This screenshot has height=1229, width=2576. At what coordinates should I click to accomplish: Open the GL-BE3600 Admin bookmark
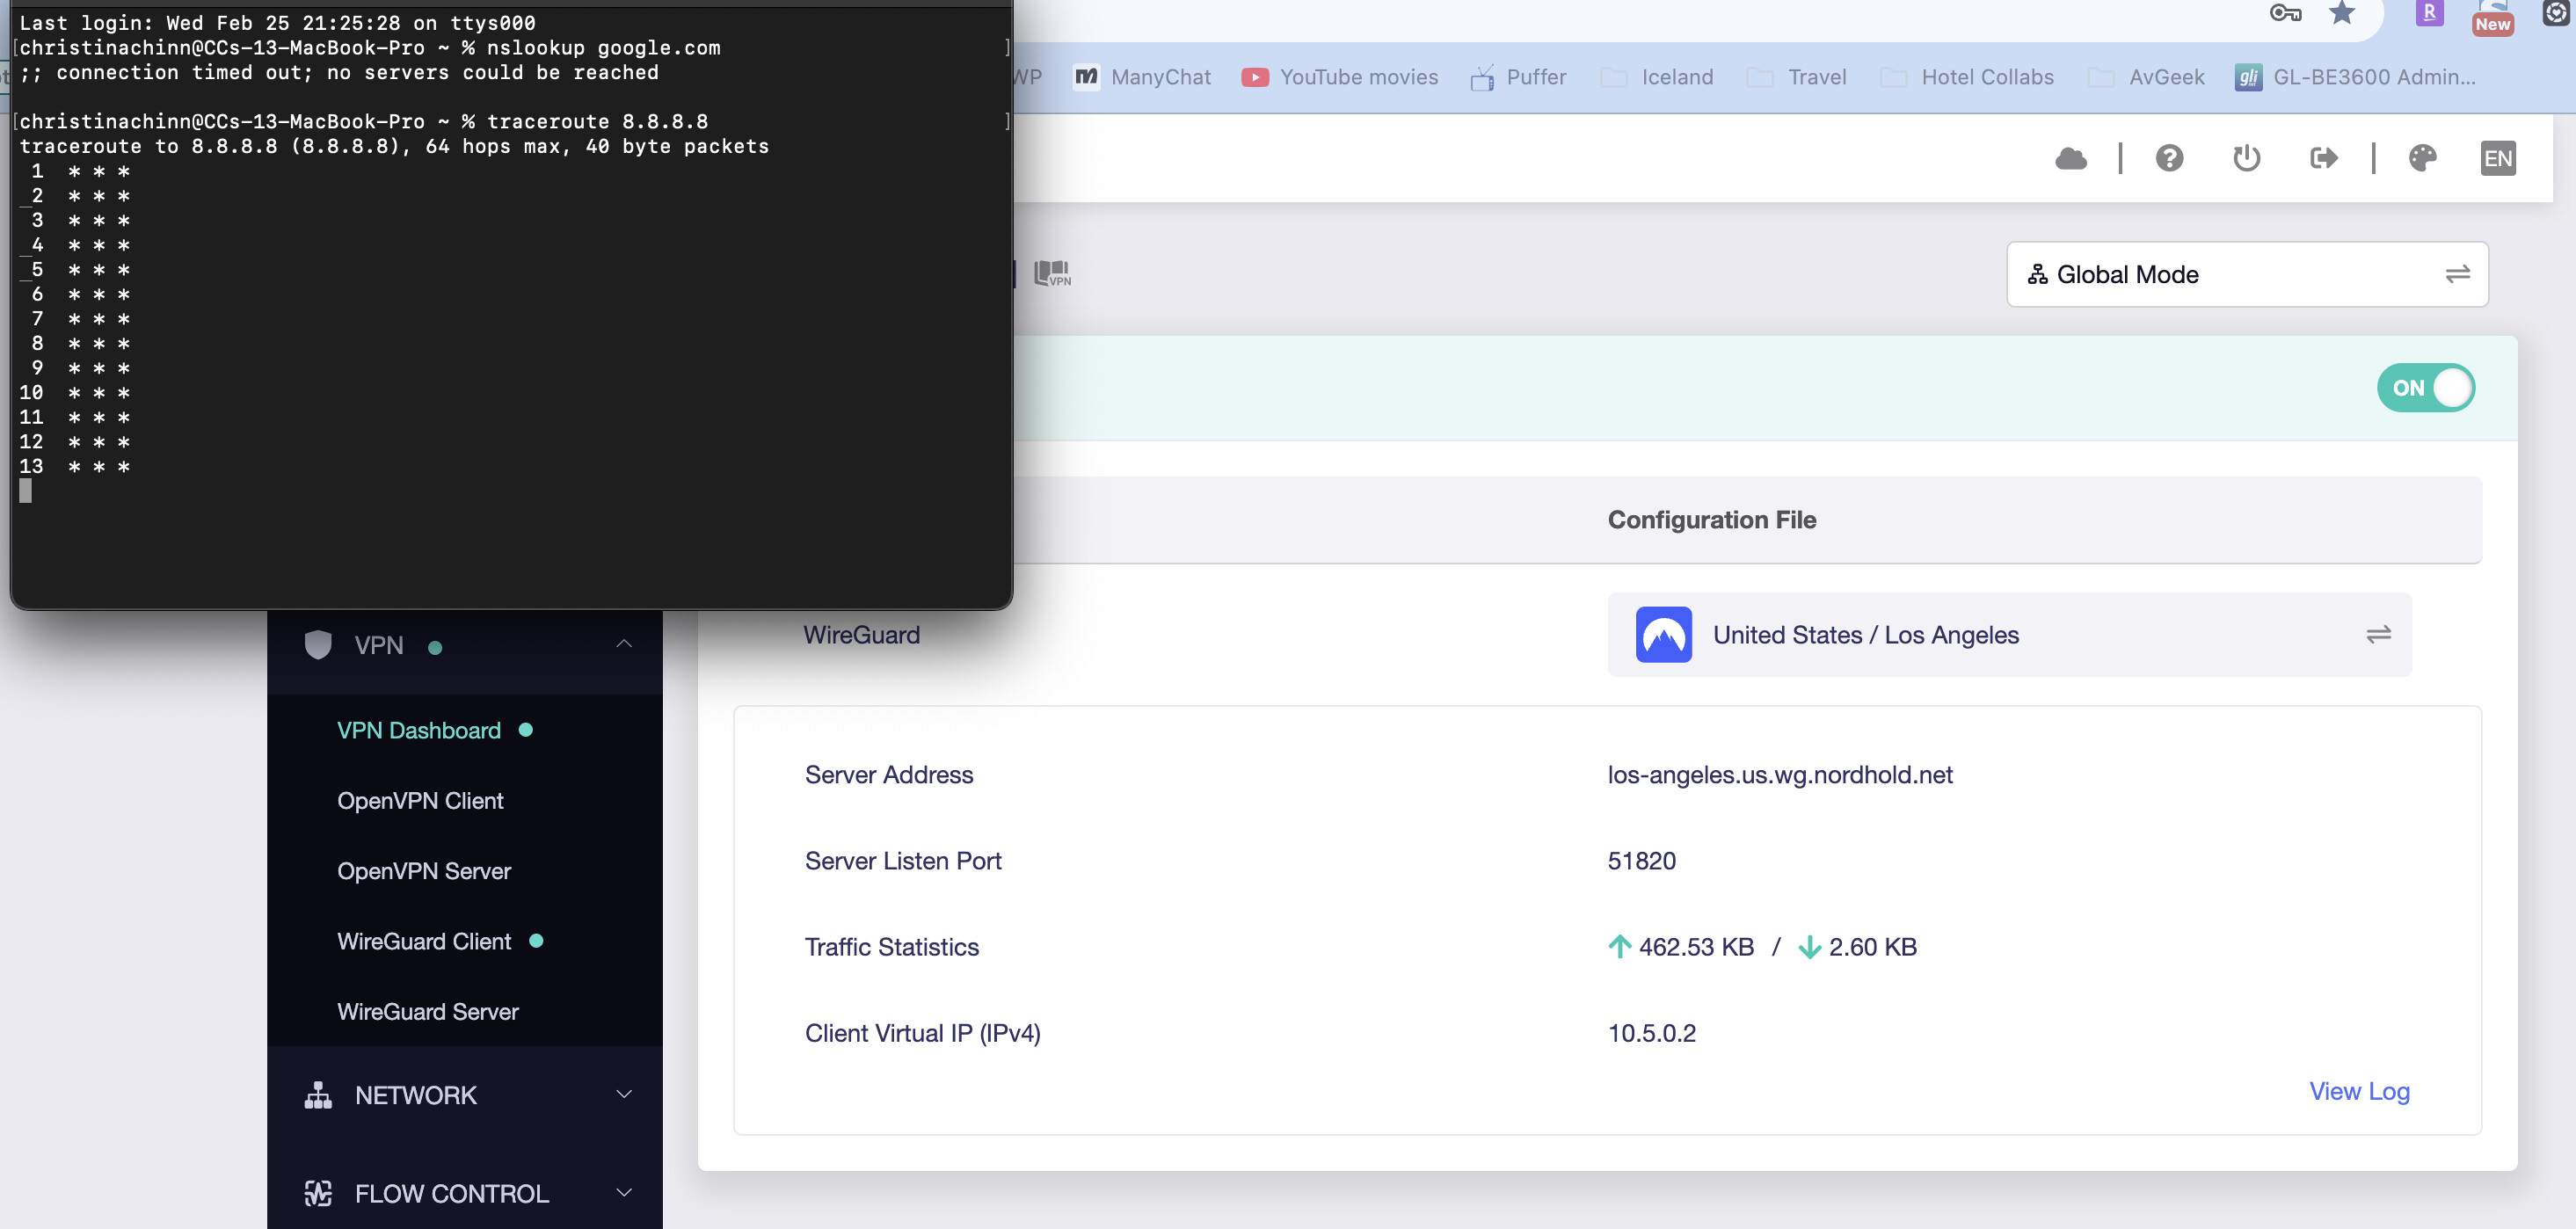[x=2356, y=77]
